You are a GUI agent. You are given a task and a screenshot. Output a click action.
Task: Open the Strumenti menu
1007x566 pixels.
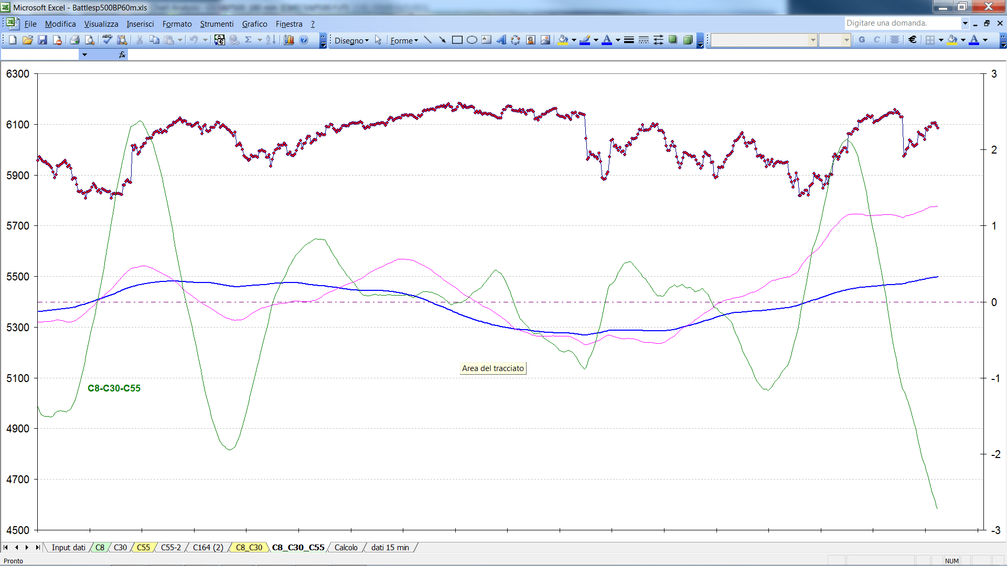(x=217, y=24)
